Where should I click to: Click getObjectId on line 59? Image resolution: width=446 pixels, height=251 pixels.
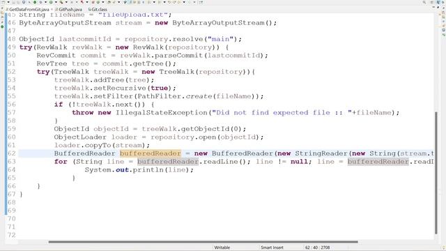(x=205, y=129)
